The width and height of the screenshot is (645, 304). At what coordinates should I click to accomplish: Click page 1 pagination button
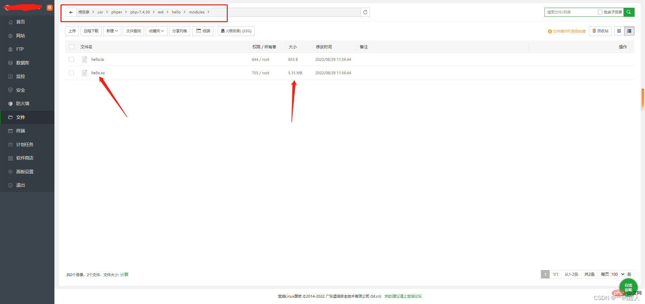tap(545, 274)
